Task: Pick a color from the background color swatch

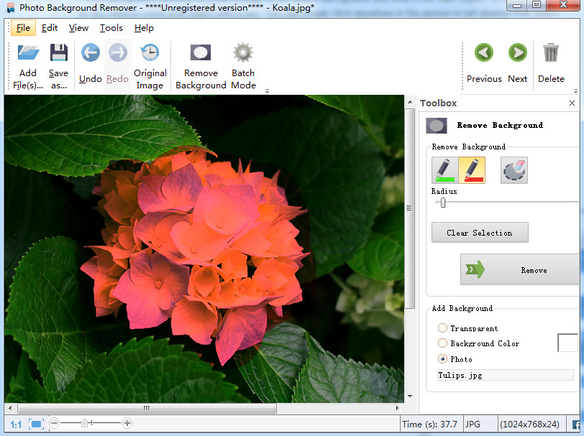Action: [567, 343]
